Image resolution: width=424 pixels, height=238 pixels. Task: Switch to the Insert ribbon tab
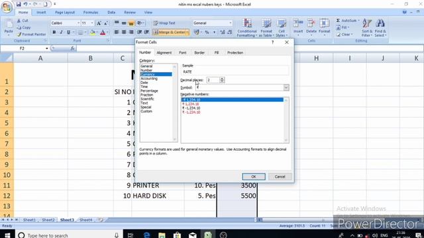pos(41,13)
